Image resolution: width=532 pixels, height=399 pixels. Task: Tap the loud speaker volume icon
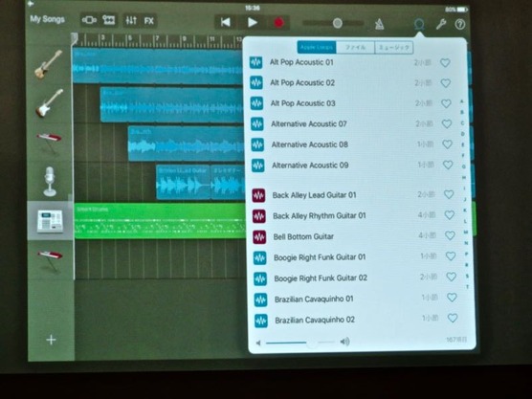coord(344,342)
